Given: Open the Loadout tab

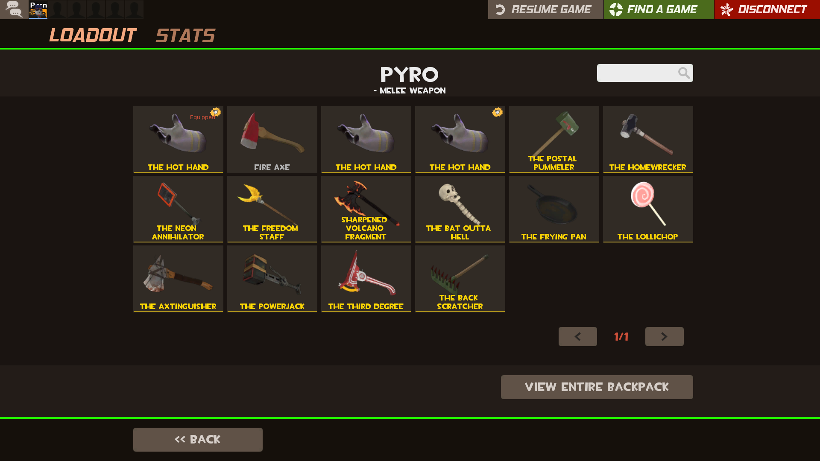Looking at the screenshot, I should pyautogui.click(x=93, y=35).
